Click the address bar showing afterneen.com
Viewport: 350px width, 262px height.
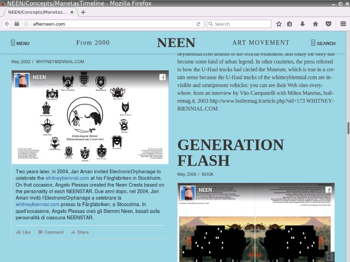tap(112, 24)
